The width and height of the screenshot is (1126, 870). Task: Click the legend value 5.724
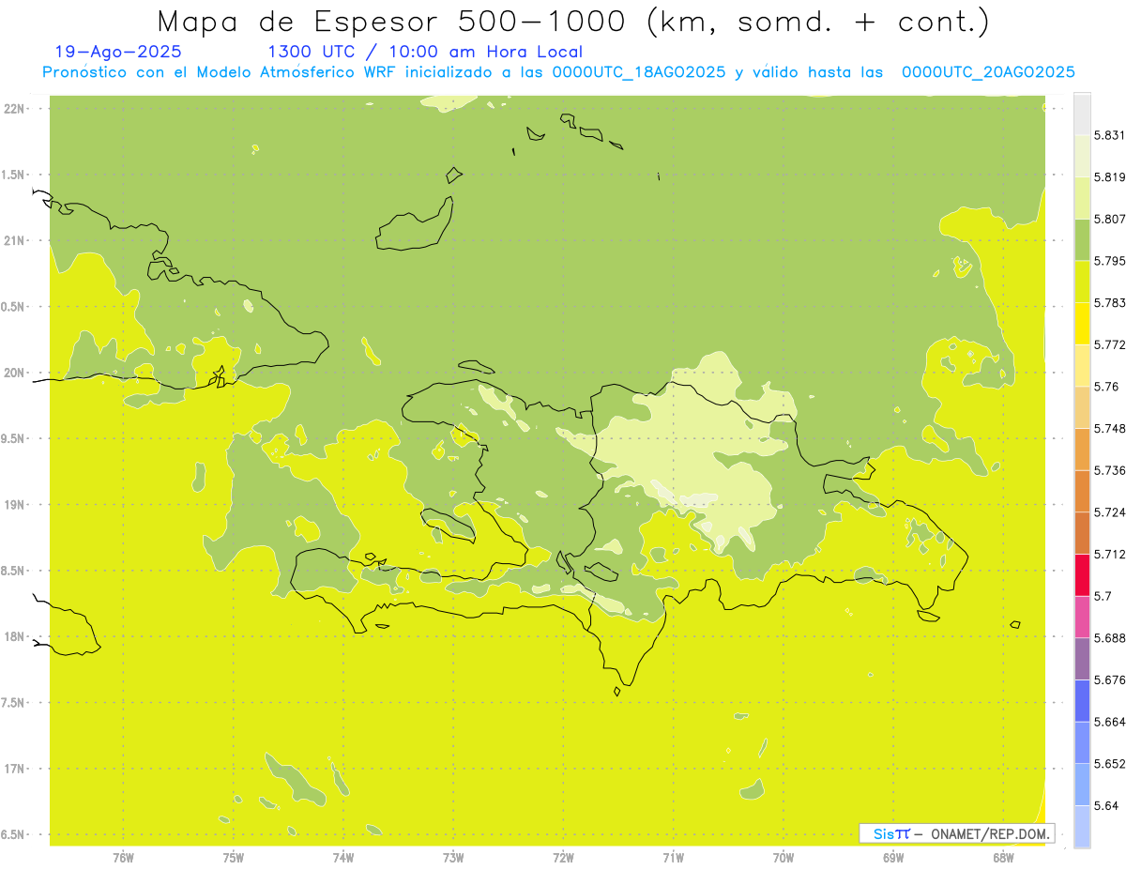[x=1109, y=512]
